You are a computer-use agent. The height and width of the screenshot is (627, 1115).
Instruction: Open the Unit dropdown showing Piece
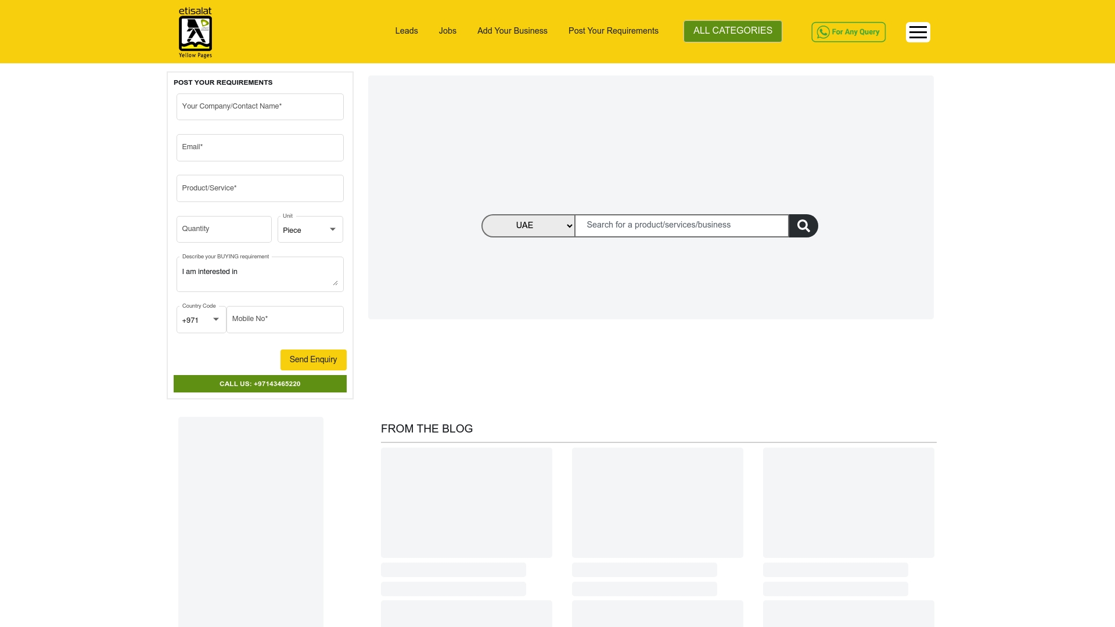(310, 229)
